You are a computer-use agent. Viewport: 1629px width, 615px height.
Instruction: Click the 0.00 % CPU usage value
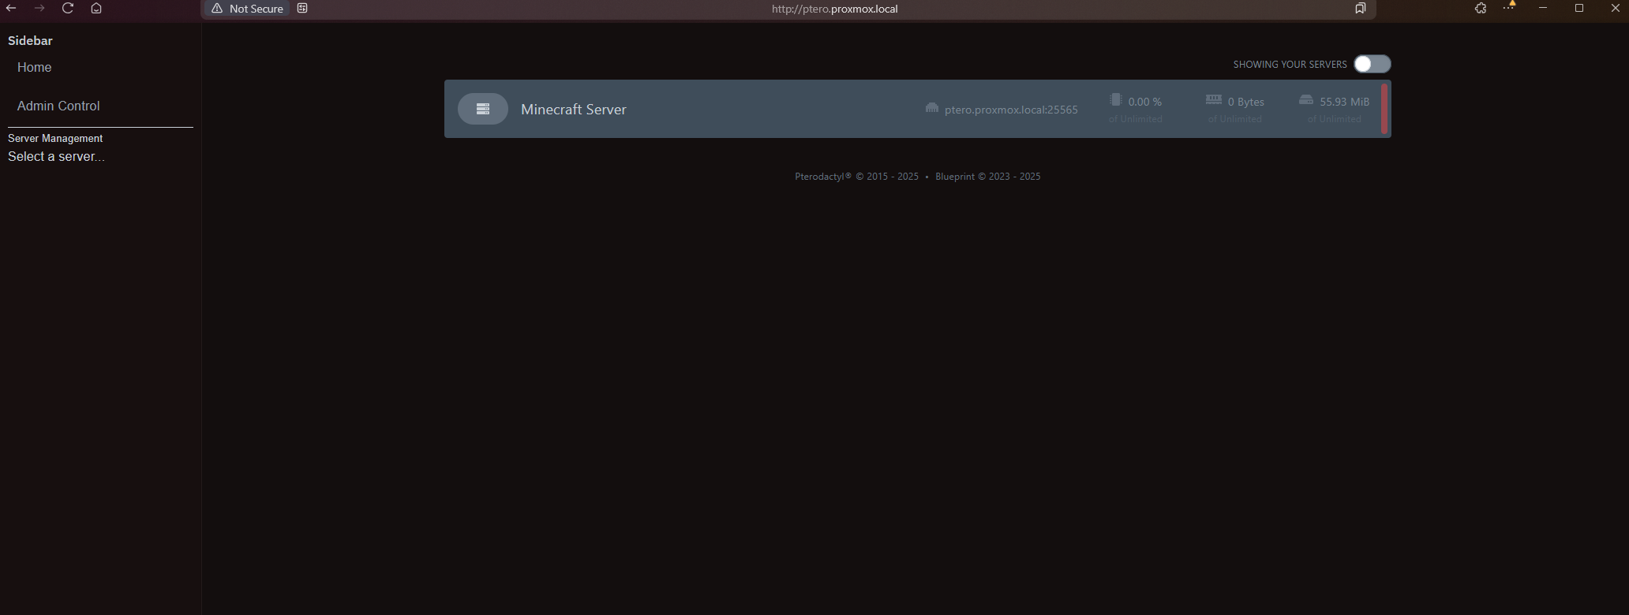(1144, 102)
